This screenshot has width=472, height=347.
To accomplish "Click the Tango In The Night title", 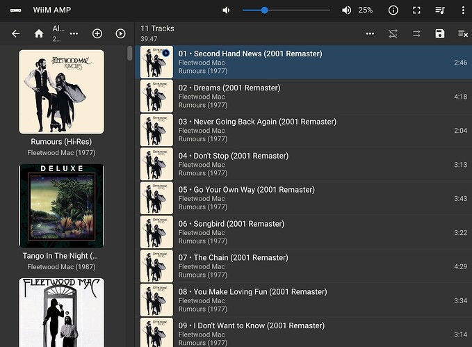I will (x=60, y=256).
